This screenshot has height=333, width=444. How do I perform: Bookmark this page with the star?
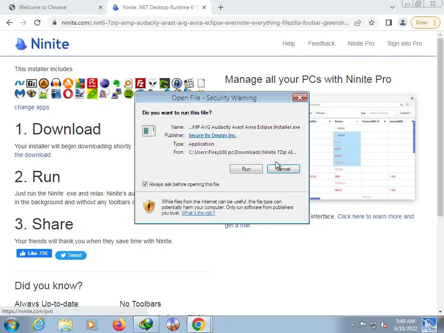(372, 23)
